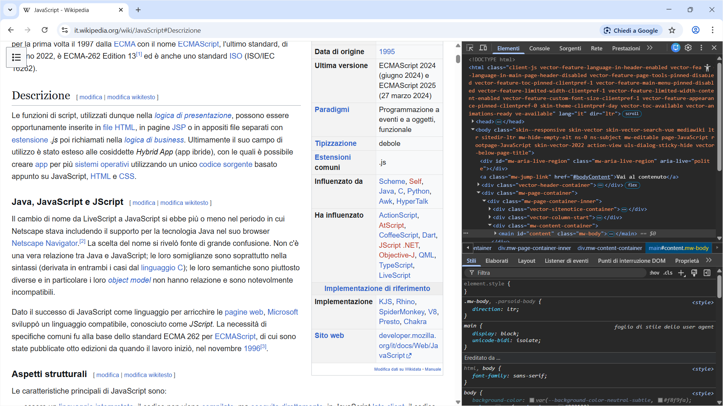Activate the element inspector picker icon
This screenshot has width=723, height=406.
470,48
